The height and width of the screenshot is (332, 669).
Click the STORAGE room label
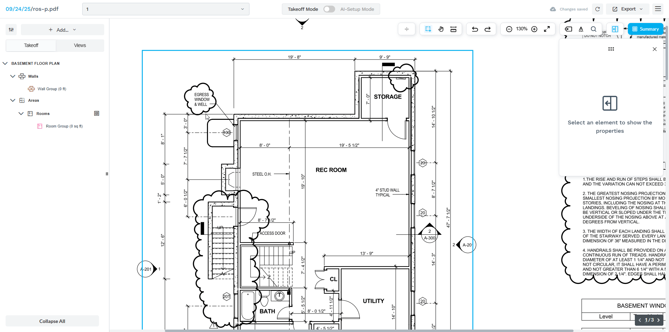[388, 97]
